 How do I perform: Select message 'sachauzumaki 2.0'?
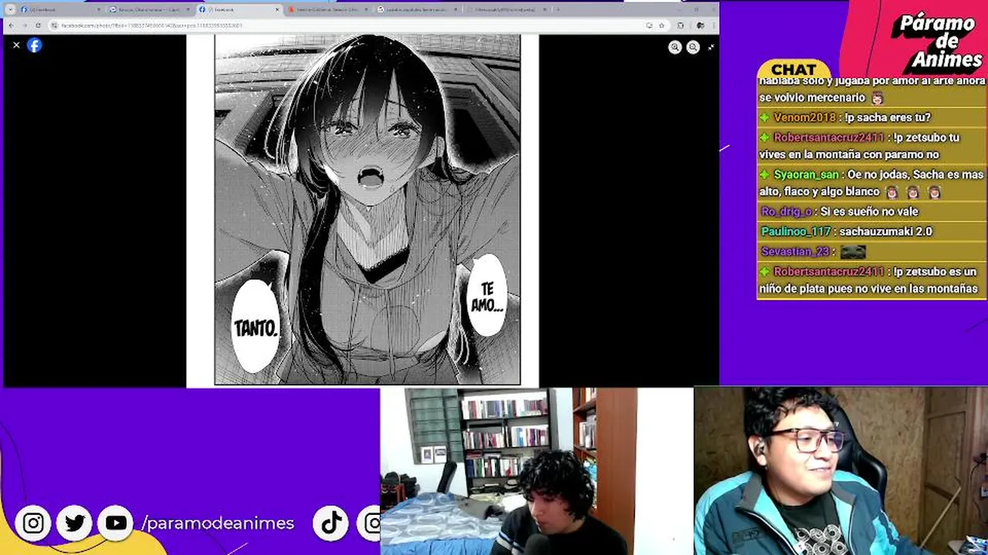pyautogui.click(x=885, y=231)
